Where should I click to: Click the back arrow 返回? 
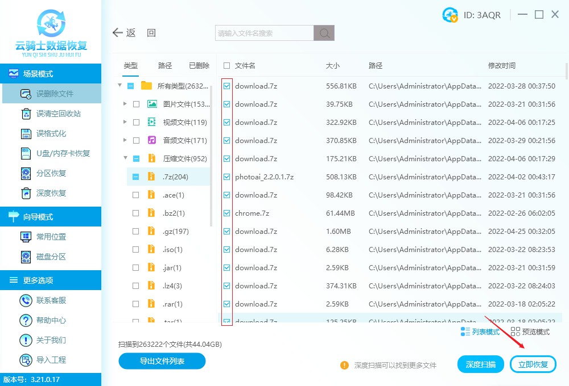tap(124, 33)
